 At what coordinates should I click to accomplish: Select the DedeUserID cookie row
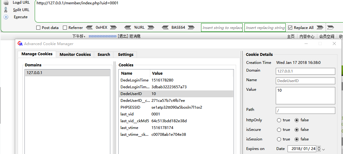(x=176, y=94)
